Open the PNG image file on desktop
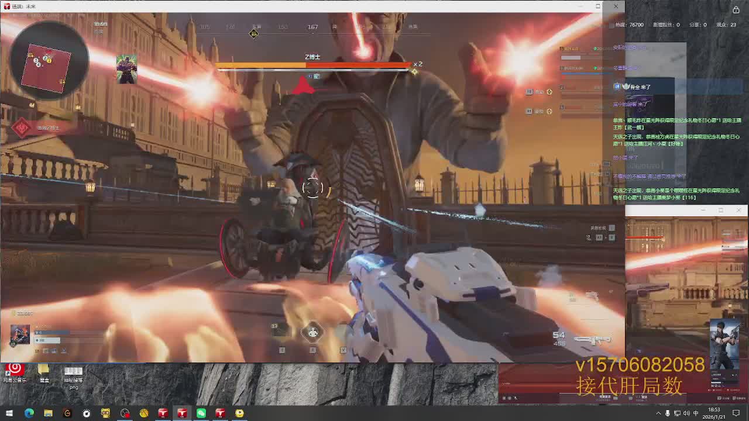The width and height of the screenshot is (749, 421). pos(73,373)
